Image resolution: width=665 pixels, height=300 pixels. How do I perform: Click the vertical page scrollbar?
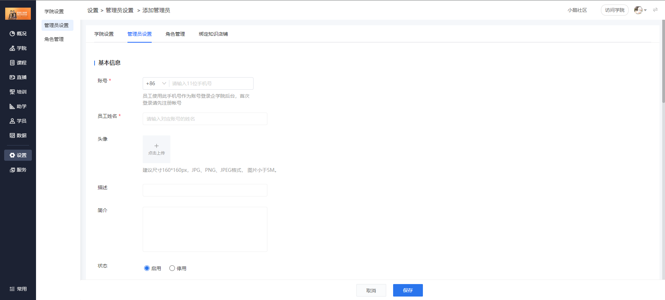(663, 61)
